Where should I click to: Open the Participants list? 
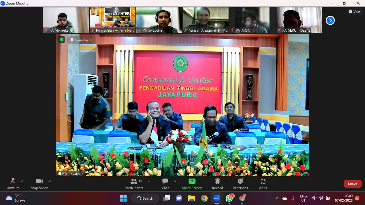click(x=134, y=181)
